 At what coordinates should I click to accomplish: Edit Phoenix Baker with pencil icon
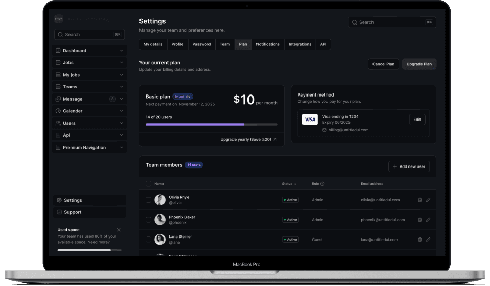[428, 220]
